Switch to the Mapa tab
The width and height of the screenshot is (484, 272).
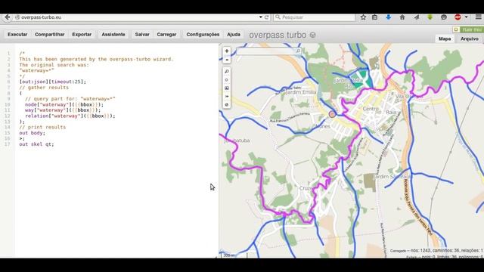(445, 39)
